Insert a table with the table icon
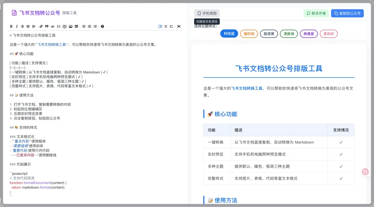This screenshot has width=374, height=207. (76, 26)
